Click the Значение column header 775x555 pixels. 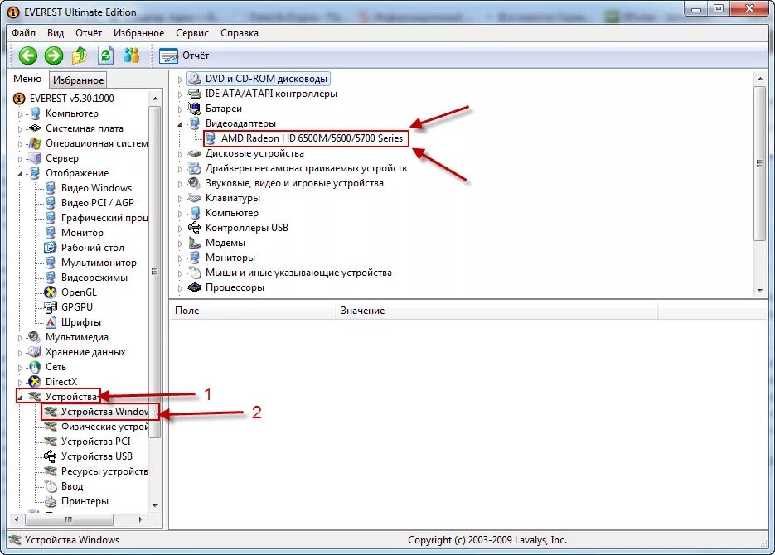point(496,311)
